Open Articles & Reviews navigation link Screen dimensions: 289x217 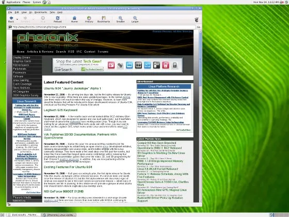(x=40, y=52)
